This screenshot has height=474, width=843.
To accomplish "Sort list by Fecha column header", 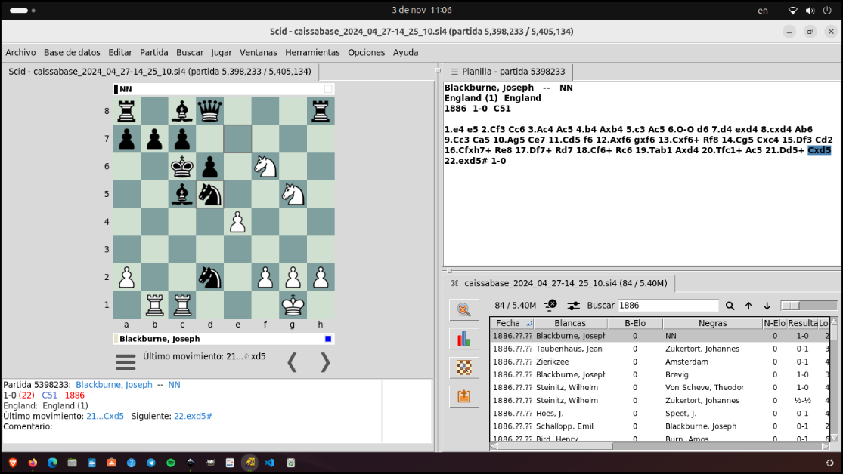I will click(x=508, y=323).
